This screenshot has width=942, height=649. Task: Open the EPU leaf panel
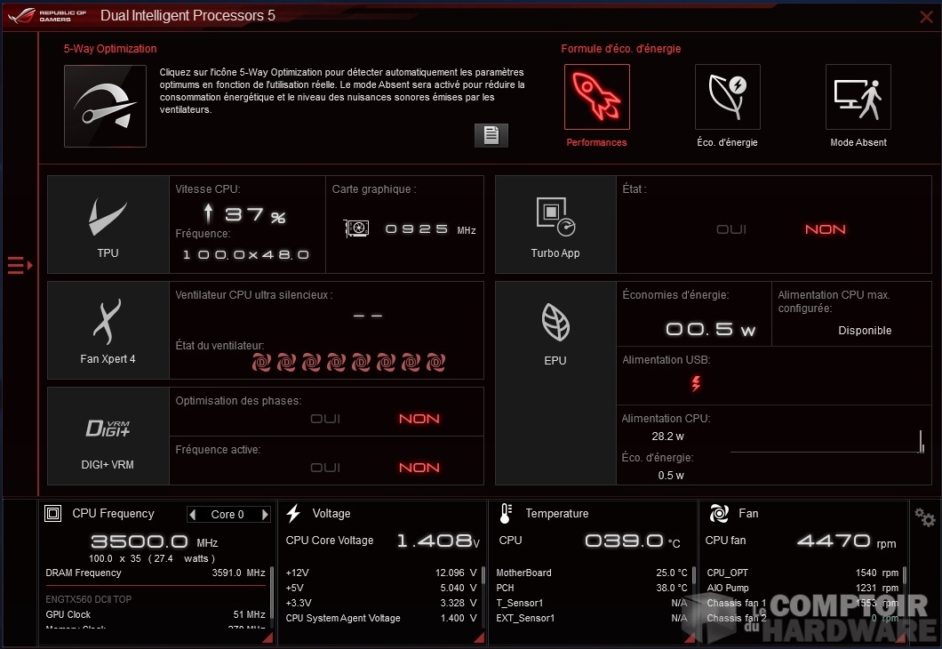point(555,330)
